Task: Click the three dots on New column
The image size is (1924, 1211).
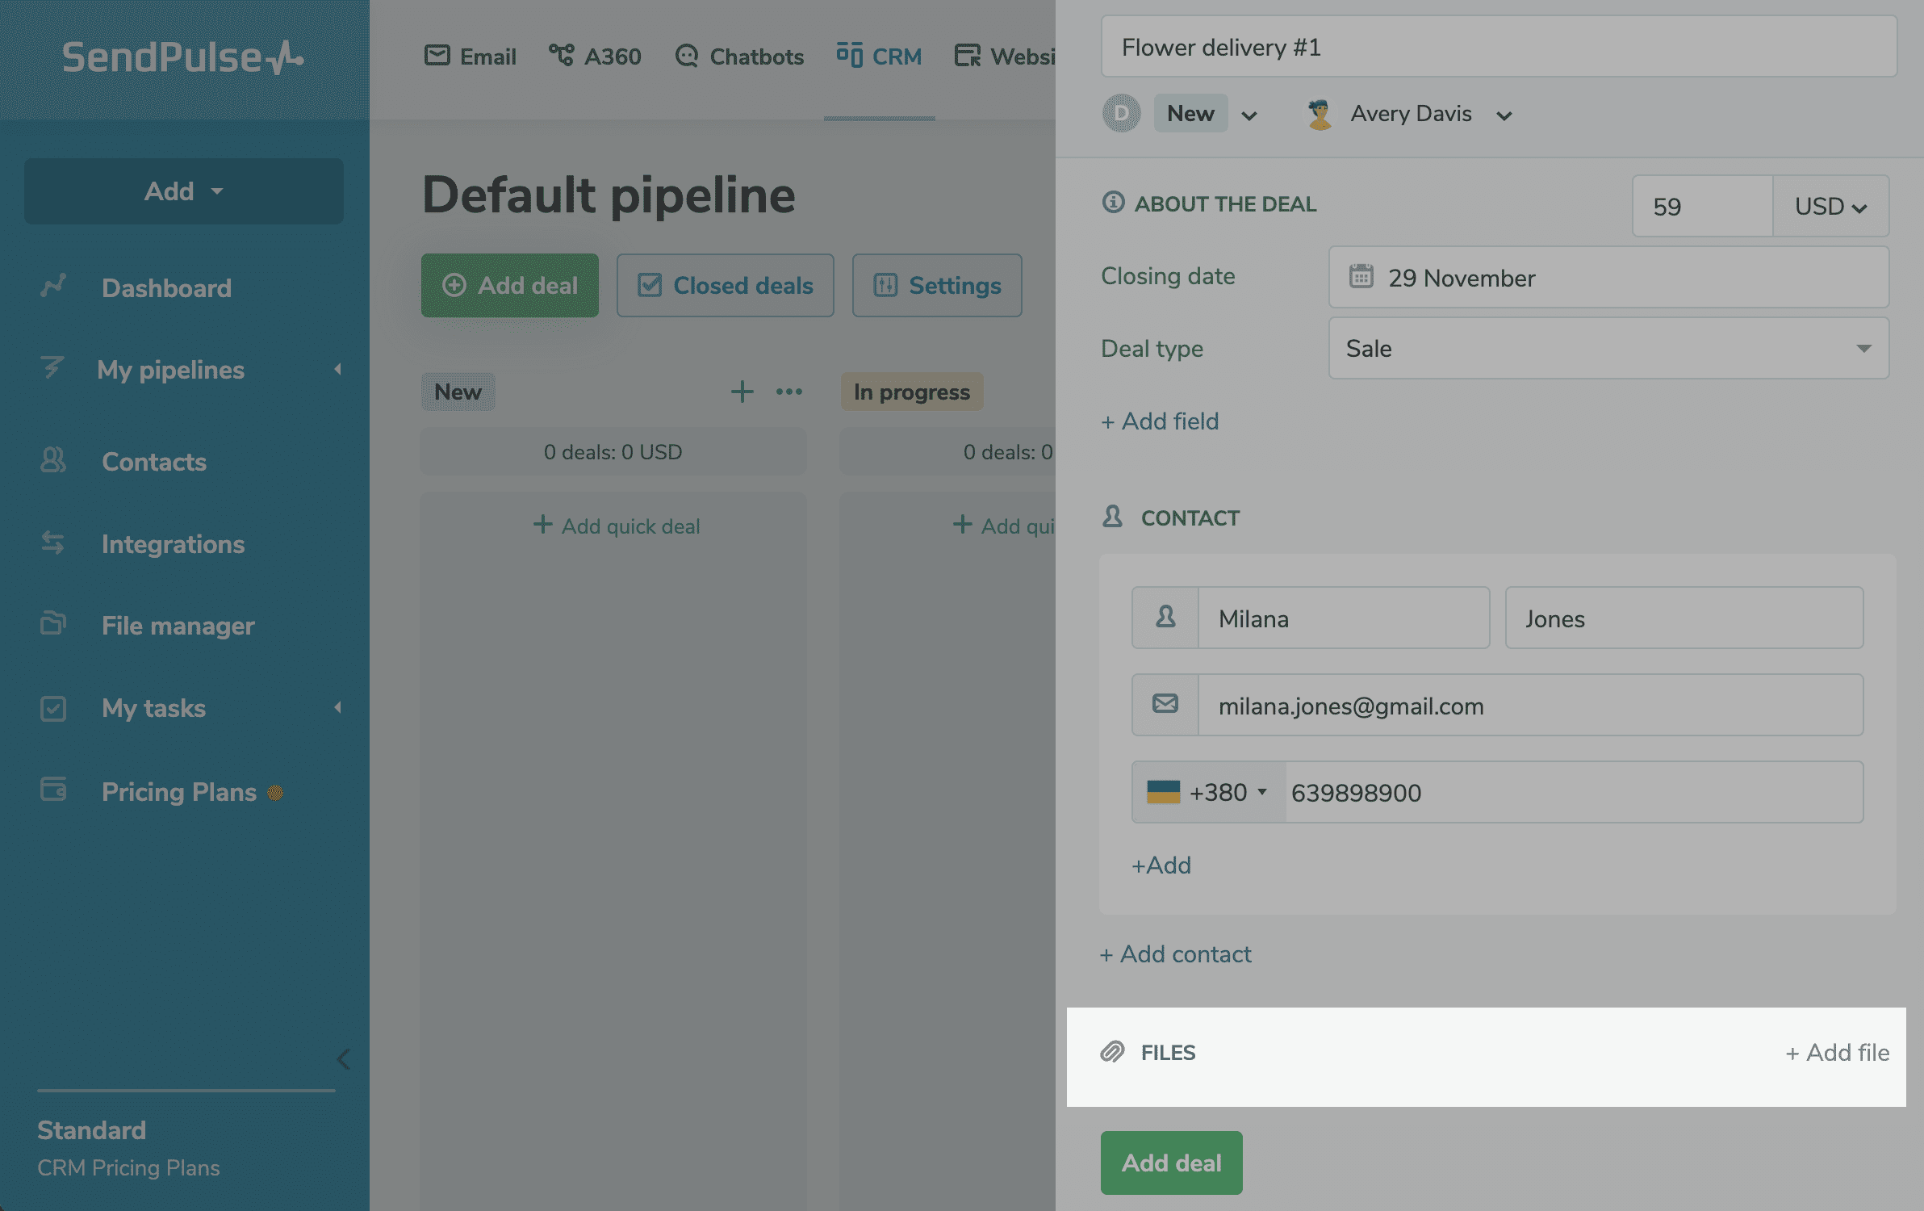Action: click(788, 392)
